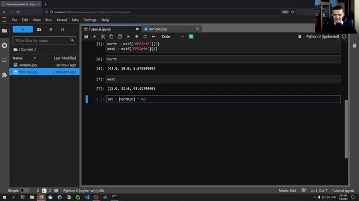The image size is (359, 201).
Task: Navigate to the Current folder breadcrumb
Action: coord(27,50)
